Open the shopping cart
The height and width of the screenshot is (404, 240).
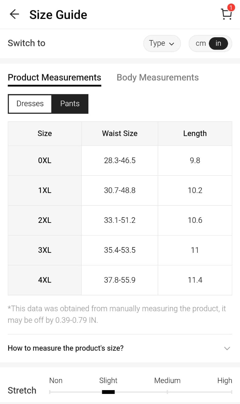tap(226, 15)
